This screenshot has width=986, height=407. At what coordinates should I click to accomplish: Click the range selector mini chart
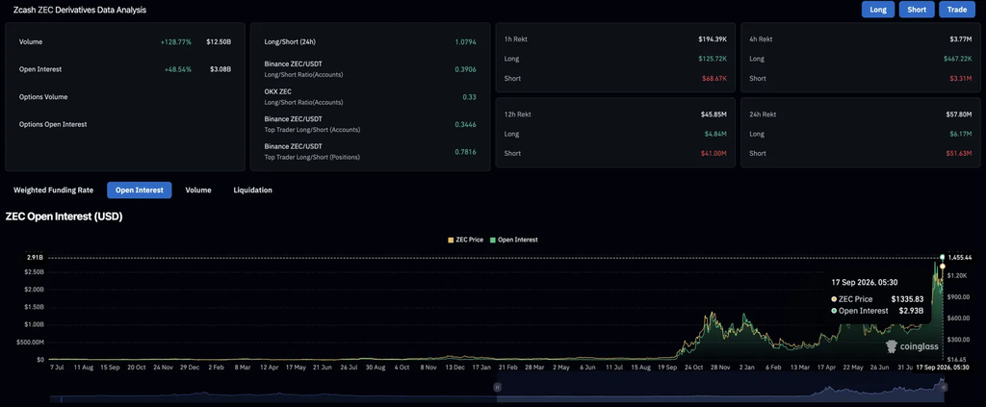point(497,388)
